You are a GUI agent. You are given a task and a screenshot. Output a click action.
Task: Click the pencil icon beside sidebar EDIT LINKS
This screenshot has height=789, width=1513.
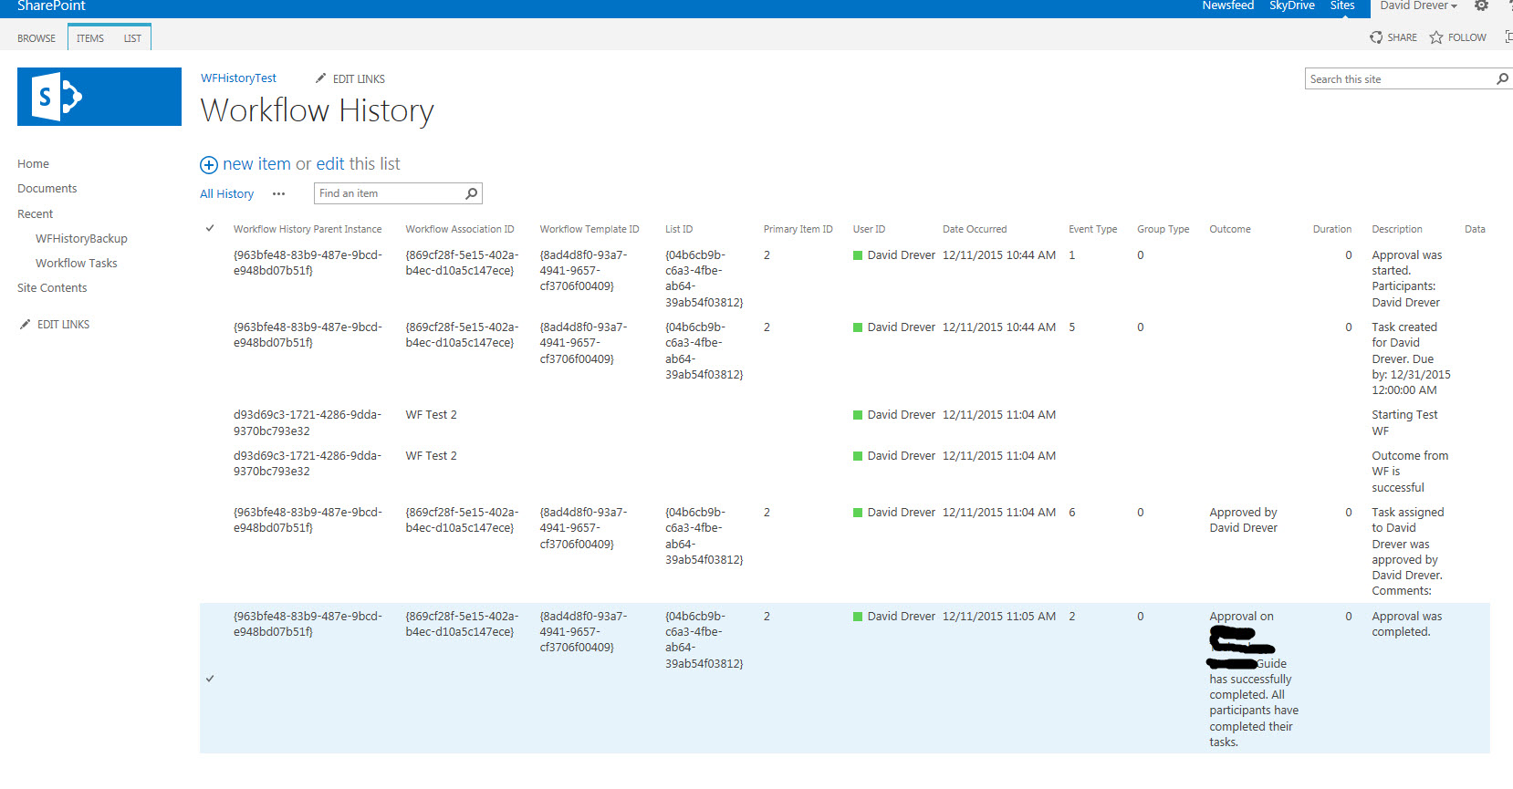coord(25,324)
